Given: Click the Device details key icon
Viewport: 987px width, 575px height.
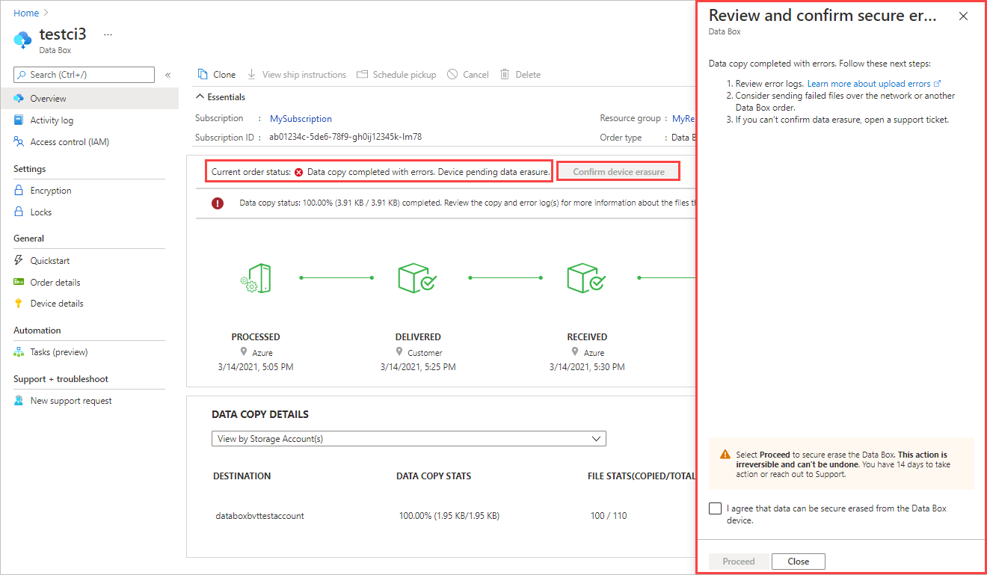Looking at the screenshot, I should pyautogui.click(x=19, y=304).
